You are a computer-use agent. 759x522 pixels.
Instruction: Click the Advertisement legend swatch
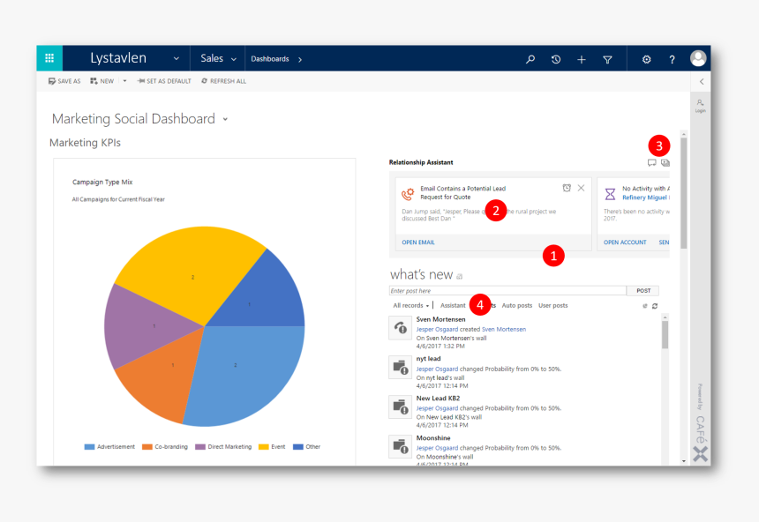[89, 447]
